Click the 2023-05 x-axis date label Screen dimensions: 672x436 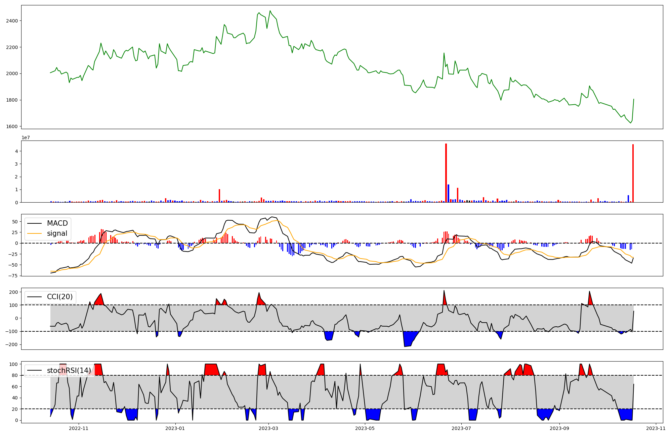tap(365, 428)
